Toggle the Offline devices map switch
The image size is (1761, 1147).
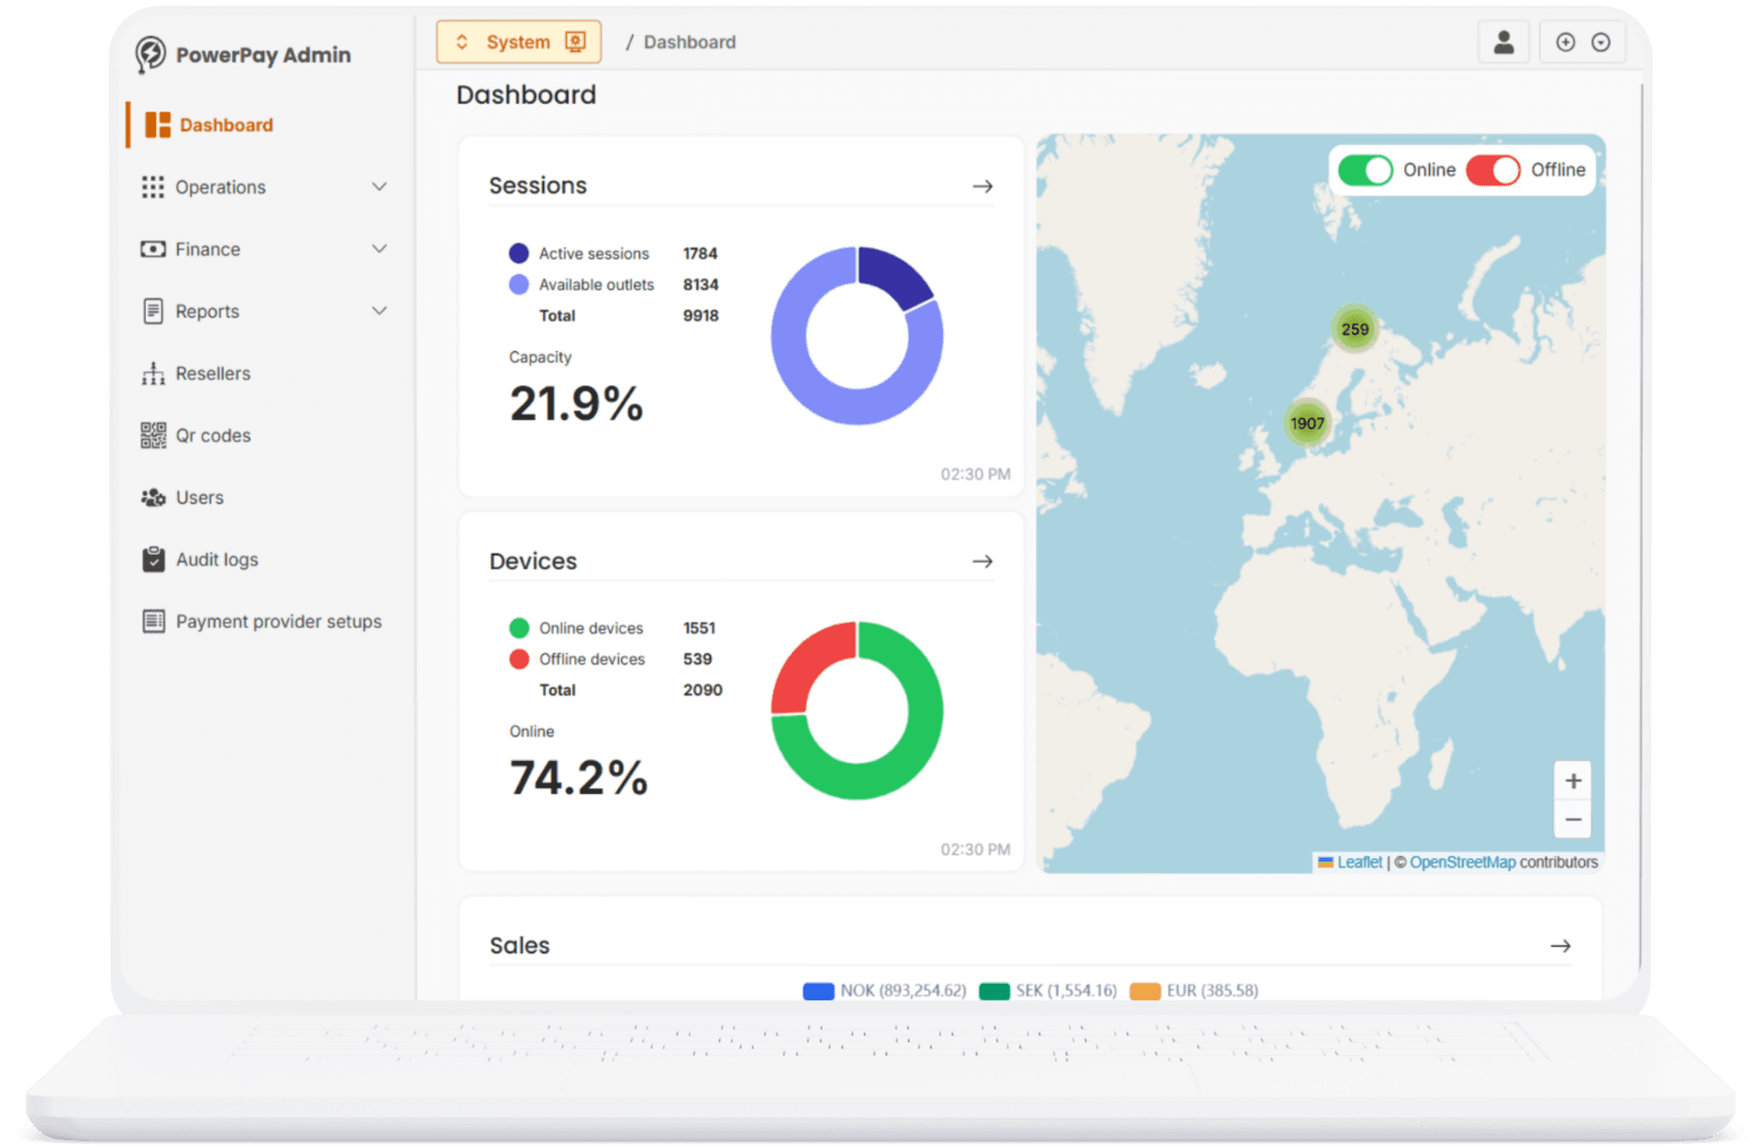pyautogui.click(x=1492, y=171)
